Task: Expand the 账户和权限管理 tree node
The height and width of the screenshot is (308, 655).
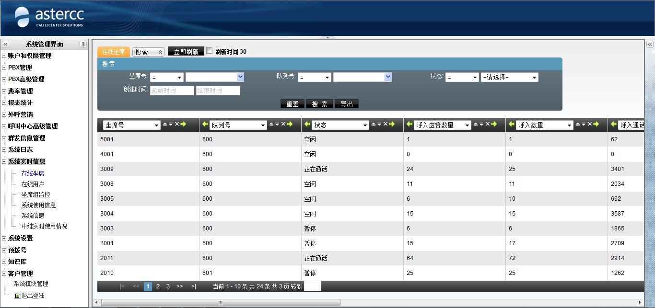Action: [4, 56]
